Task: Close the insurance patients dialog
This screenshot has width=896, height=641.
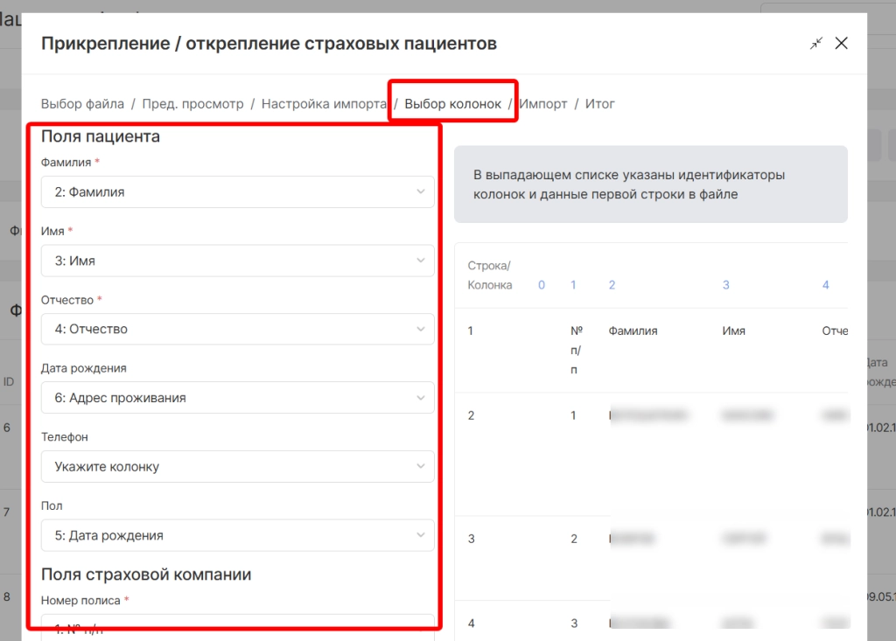Action: tap(842, 44)
